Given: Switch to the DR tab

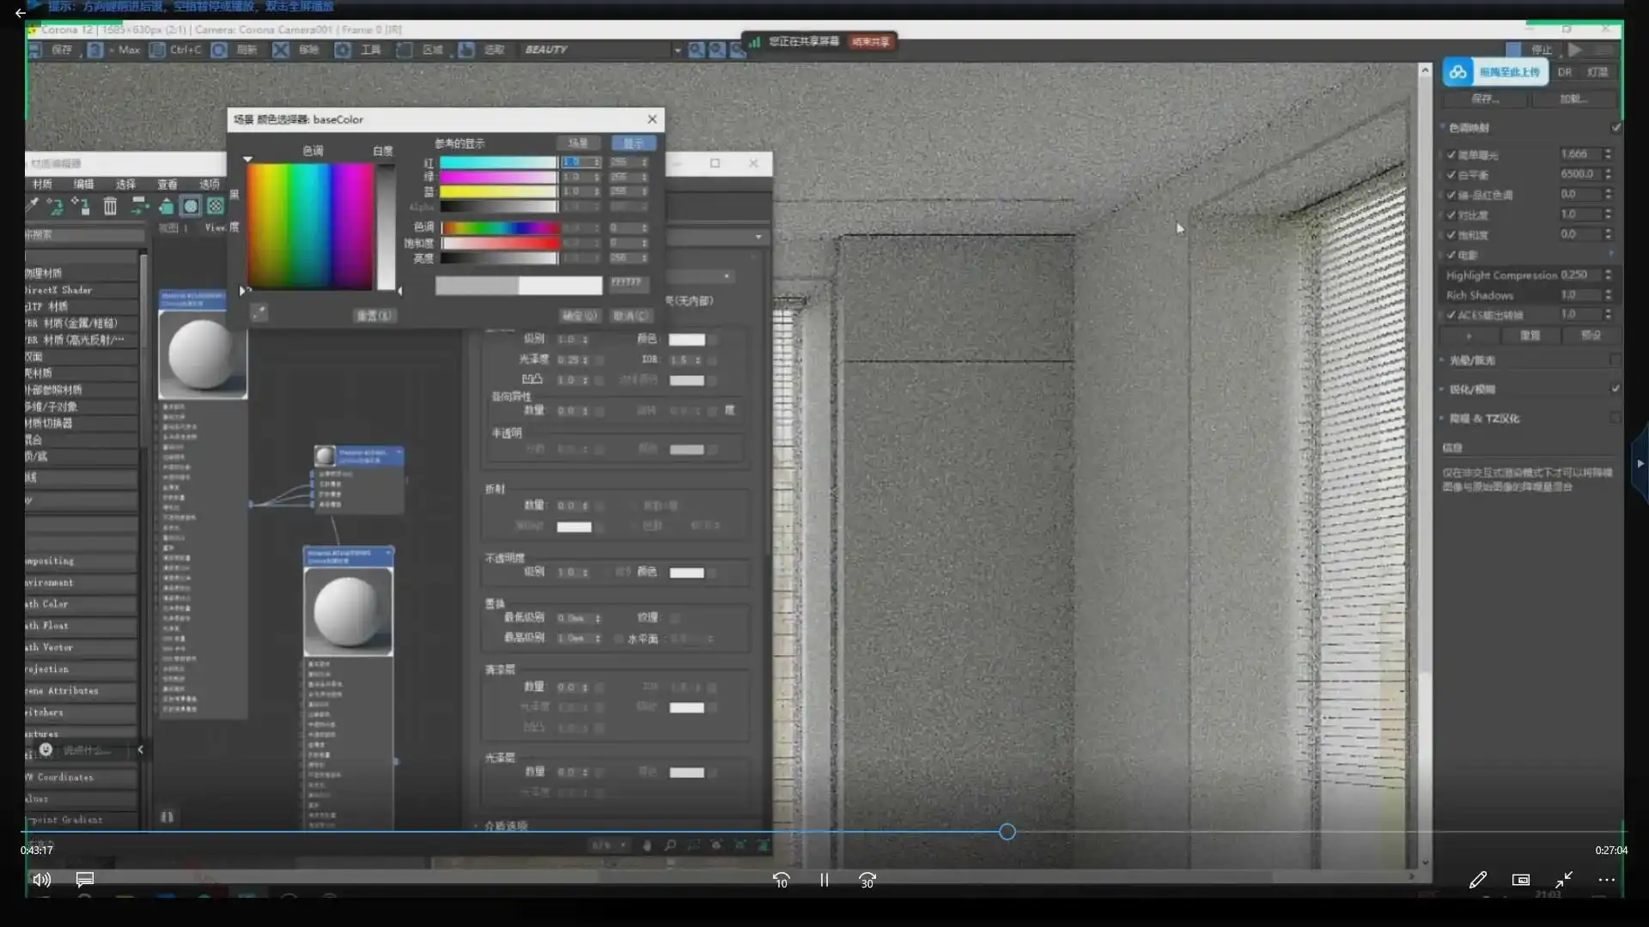Looking at the screenshot, I should pos(1565,72).
